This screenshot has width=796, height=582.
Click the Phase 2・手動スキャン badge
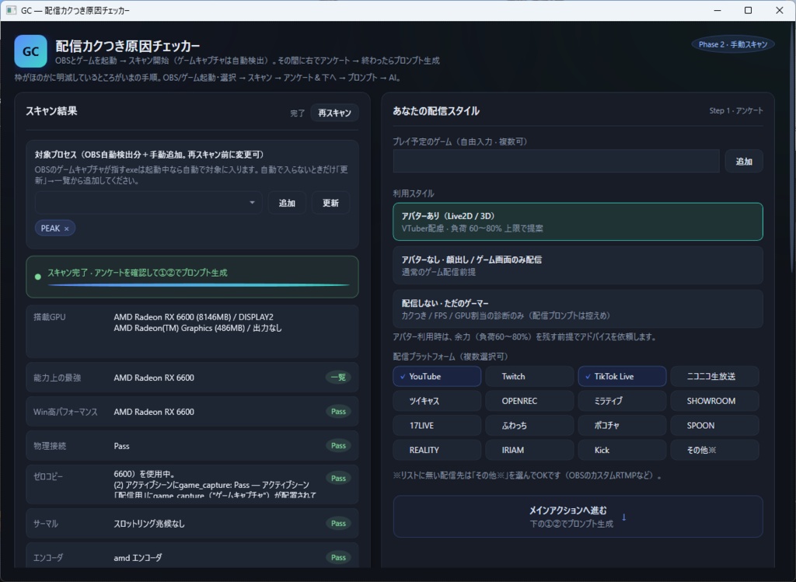[732, 44]
